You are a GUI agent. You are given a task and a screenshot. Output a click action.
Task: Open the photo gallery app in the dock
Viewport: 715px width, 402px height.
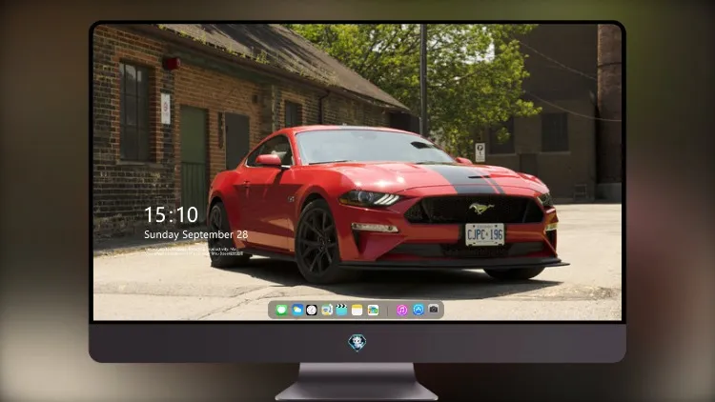373,310
